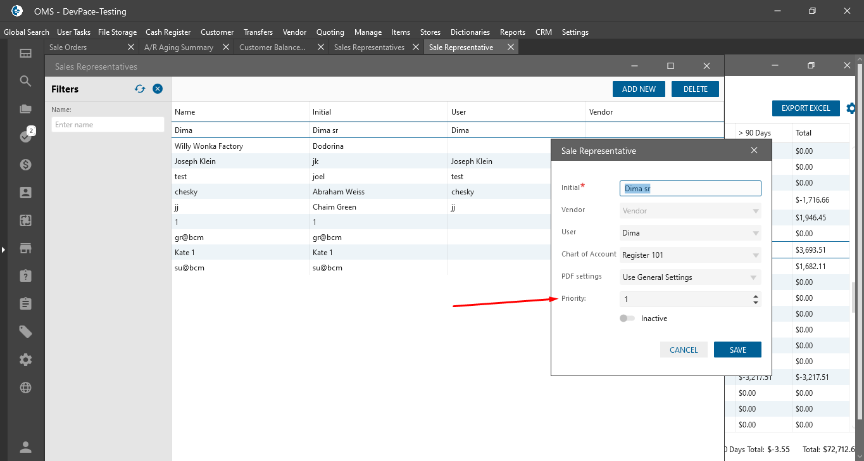Open the Dictionaries menu
Viewport: 864px width, 461px height.
coord(470,32)
